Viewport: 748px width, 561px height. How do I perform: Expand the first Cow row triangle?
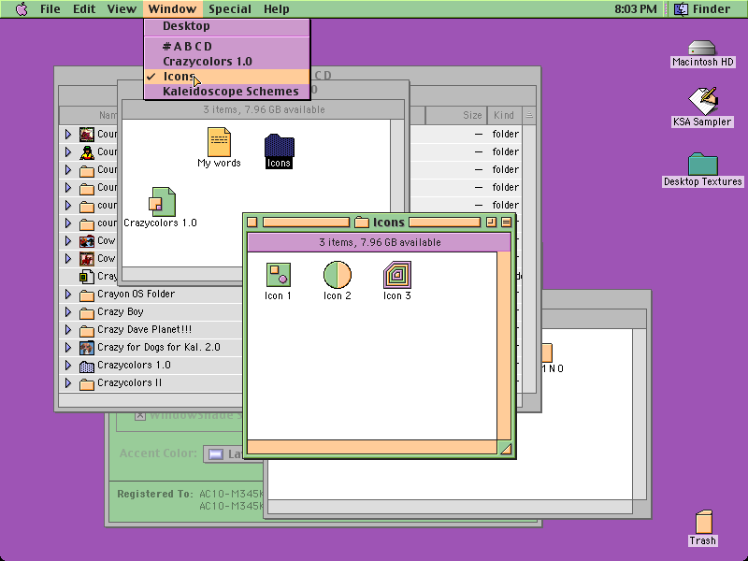pos(68,241)
